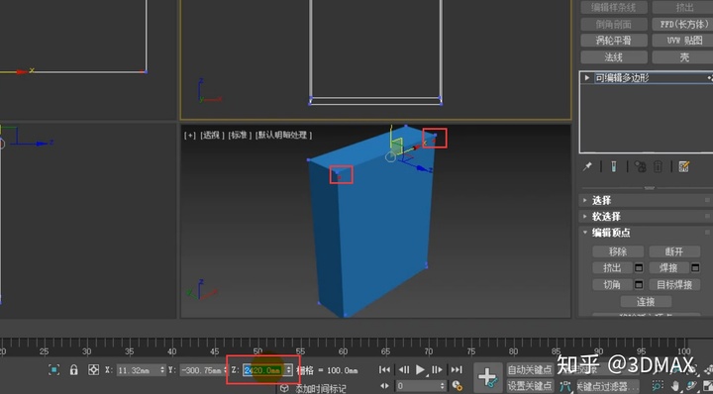Open 切角 settings box
This screenshot has height=394, width=713.
coord(639,285)
